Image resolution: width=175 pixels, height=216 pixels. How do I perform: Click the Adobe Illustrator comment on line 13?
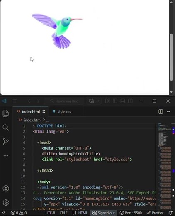tap(94, 193)
